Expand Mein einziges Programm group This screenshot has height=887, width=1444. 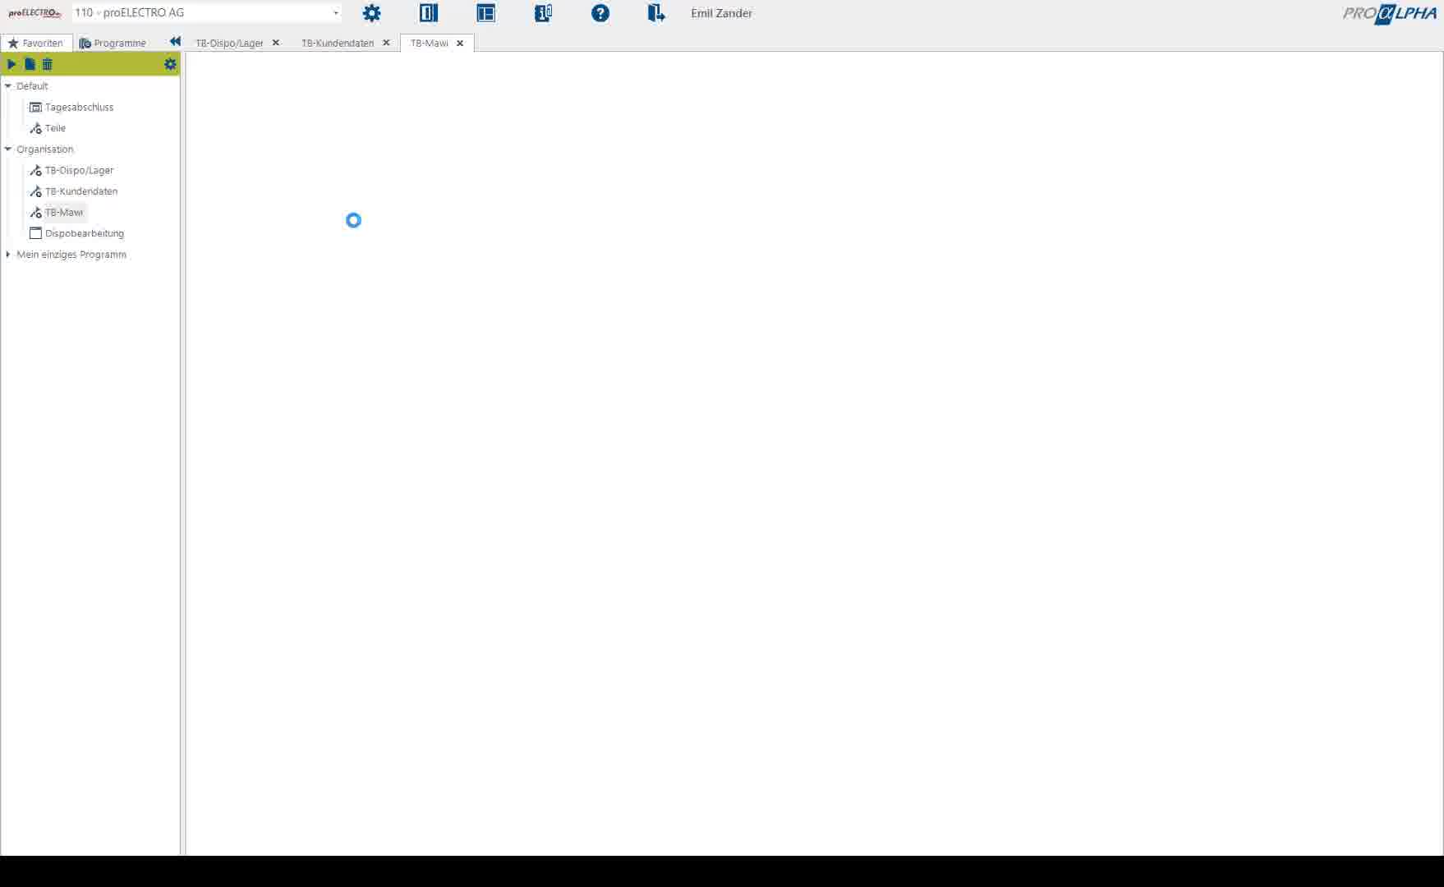tap(8, 255)
